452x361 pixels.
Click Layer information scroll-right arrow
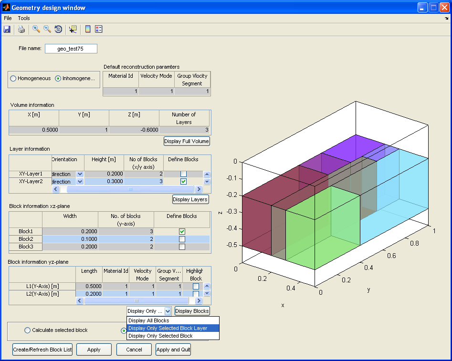click(x=199, y=189)
